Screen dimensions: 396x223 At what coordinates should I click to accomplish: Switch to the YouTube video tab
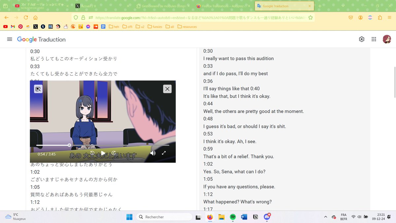click(41, 6)
